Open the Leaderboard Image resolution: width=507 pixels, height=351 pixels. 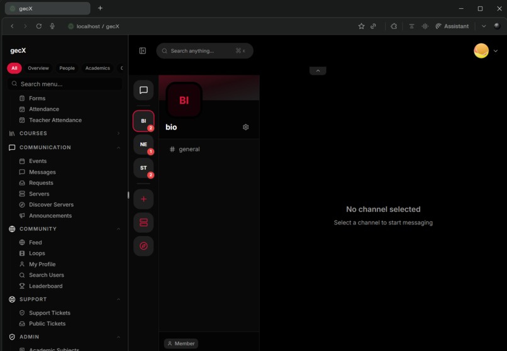[45, 286]
